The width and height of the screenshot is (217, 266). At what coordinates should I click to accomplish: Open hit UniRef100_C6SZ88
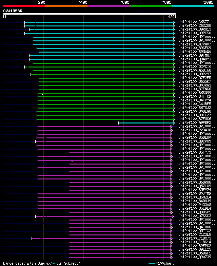(195, 26)
